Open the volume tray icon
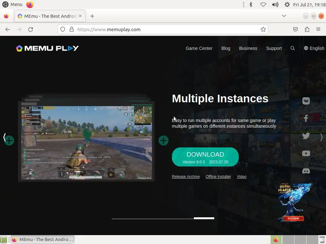 point(275,4)
